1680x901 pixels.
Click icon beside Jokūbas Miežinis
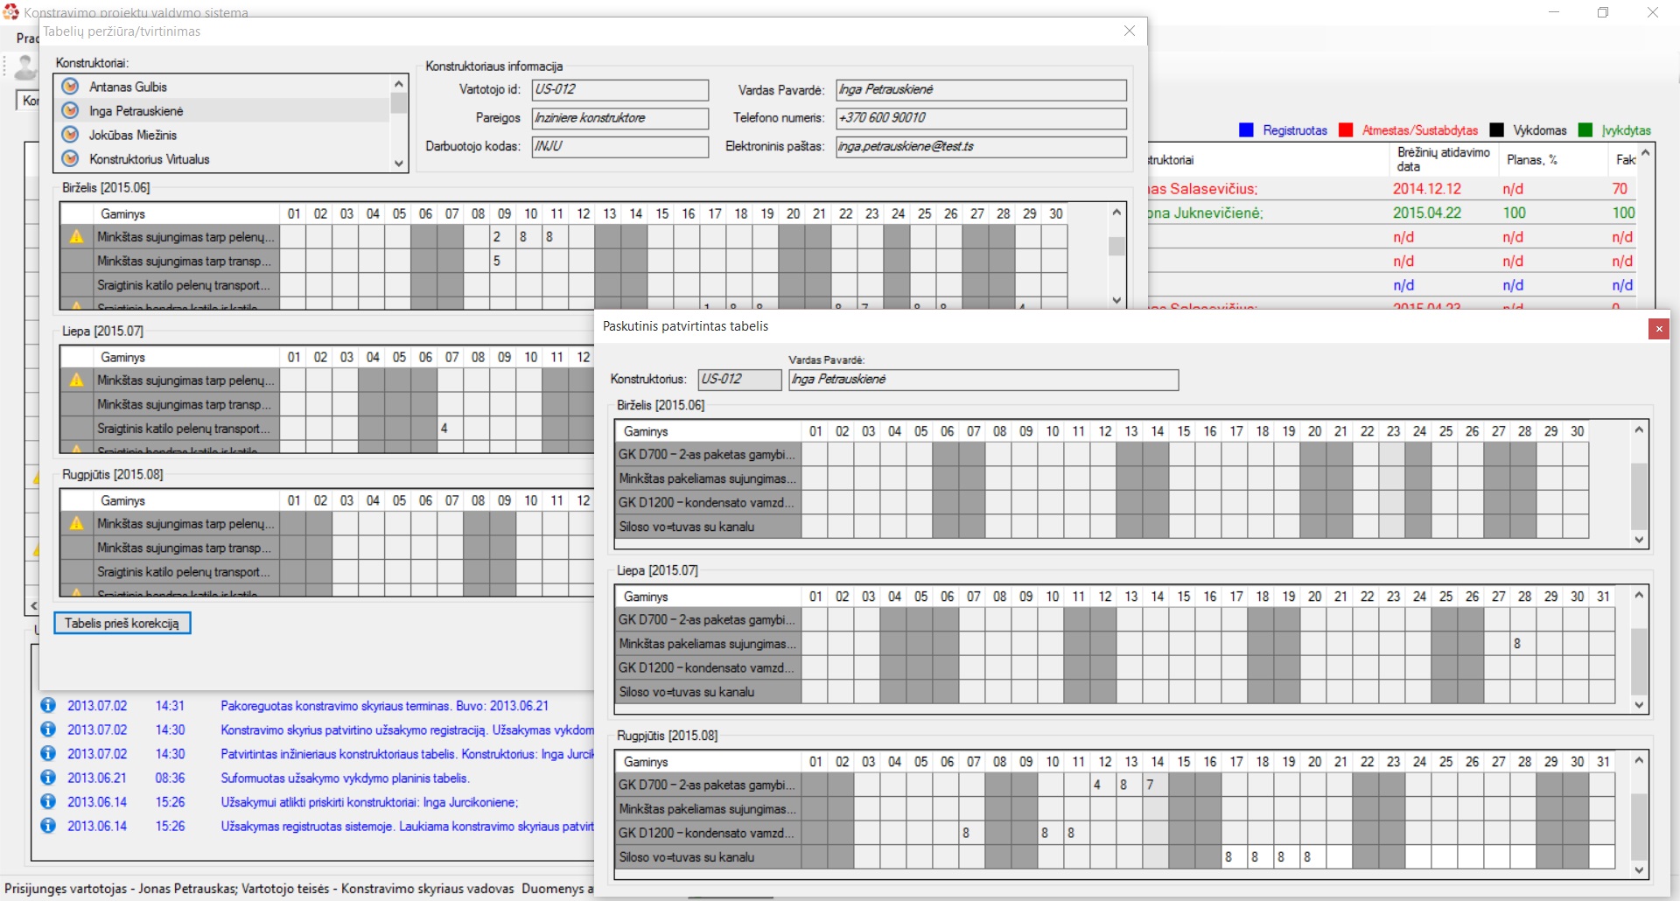(x=71, y=135)
